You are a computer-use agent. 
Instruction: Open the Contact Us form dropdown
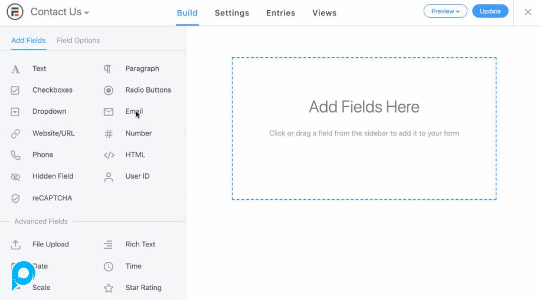point(60,12)
